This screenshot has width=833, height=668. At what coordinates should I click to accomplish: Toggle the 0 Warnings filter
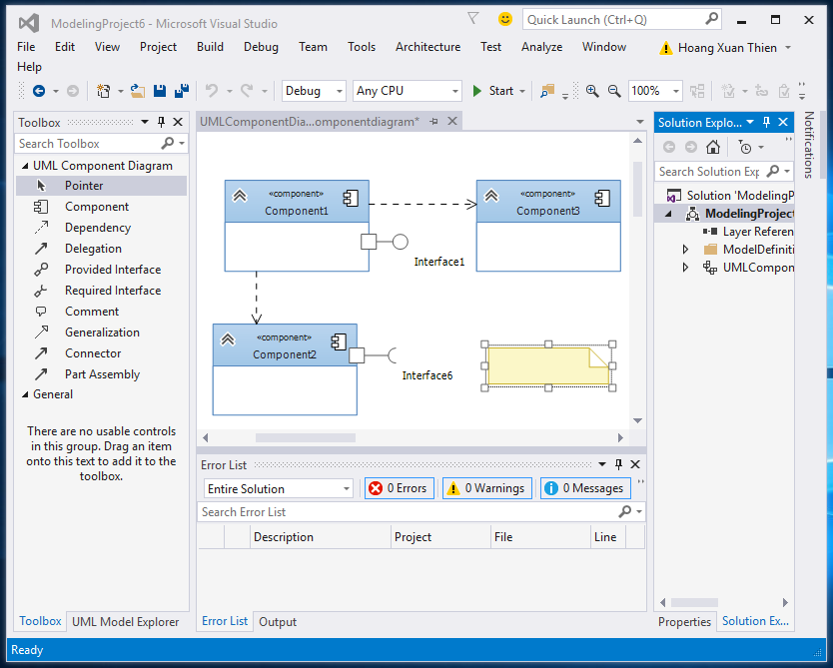point(486,488)
